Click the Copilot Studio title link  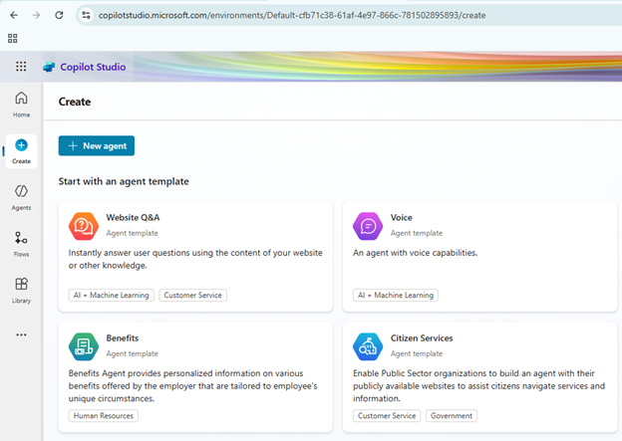(x=93, y=67)
